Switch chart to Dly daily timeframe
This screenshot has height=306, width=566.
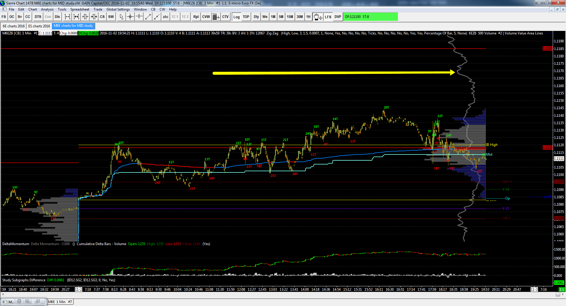pos(256,17)
